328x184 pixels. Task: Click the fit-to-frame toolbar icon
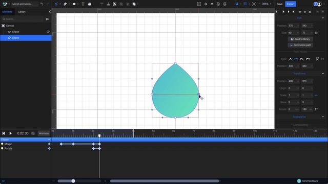point(199,4)
